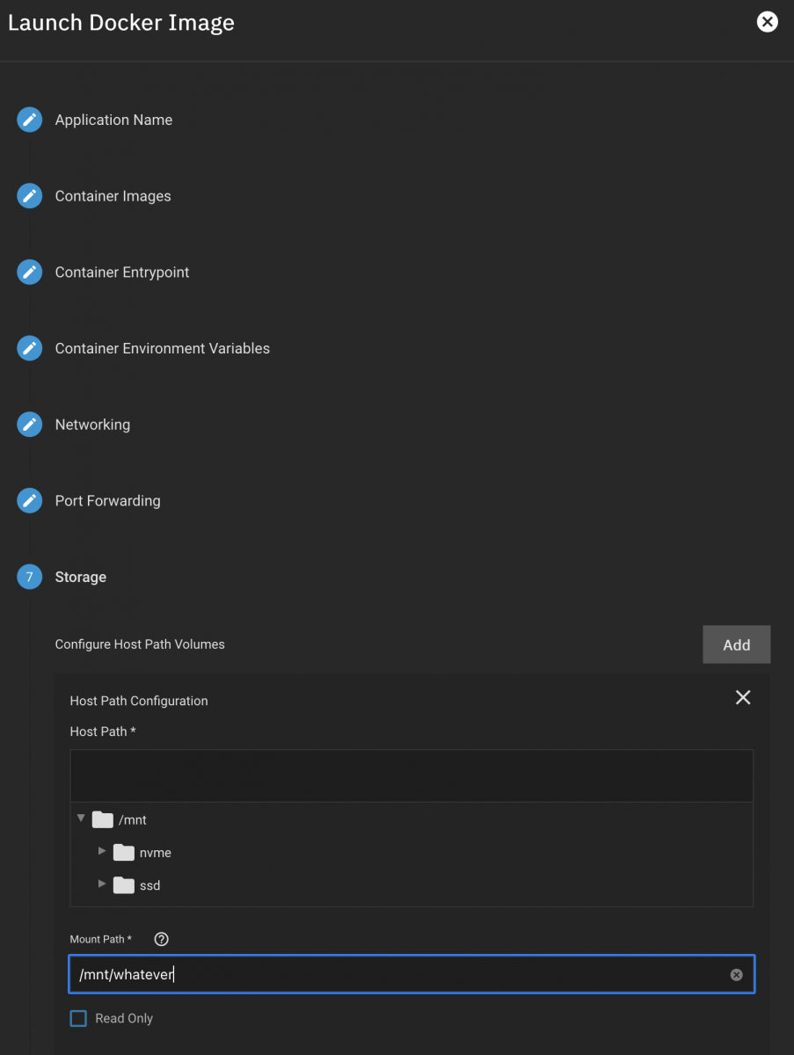Click the Container Environment Variables pencil icon
Image resolution: width=794 pixels, height=1055 pixels.
(30, 348)
